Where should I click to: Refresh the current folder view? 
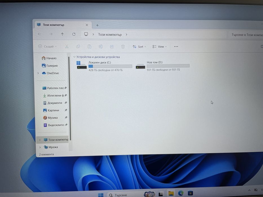point(74,34)
